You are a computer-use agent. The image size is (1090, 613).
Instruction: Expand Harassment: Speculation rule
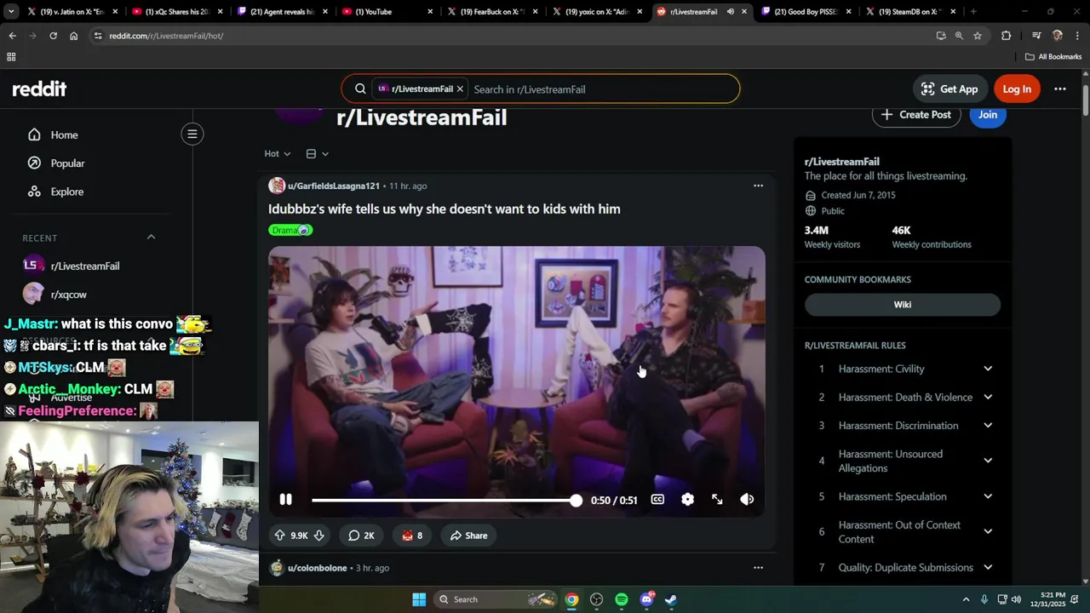(988, 496)
